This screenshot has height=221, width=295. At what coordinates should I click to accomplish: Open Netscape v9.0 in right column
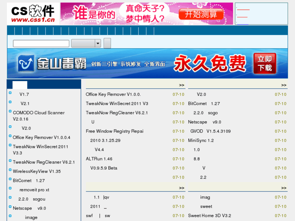point(205,122)
